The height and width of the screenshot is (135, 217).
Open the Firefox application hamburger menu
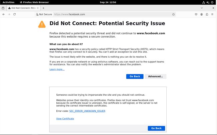coord(213,14)
